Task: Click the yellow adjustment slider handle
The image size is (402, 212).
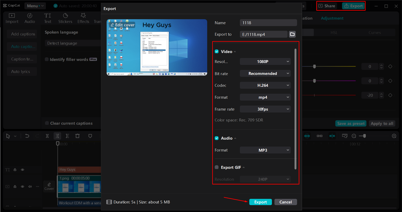Action: coord(314,66)
